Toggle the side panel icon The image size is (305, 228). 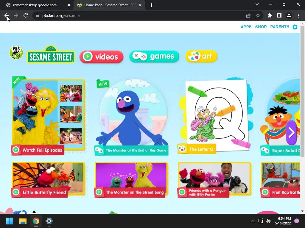tap(279, 15)
